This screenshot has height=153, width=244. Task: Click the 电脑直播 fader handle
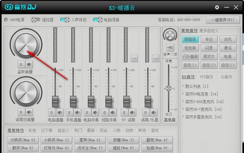pyautogui.click(x=55, y=102)
